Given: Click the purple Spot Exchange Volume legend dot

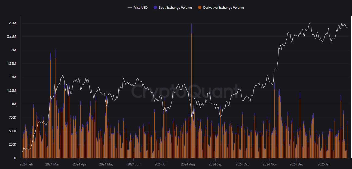Looking at the screenshot, I should pyautogui.click(x=155, y=8).
